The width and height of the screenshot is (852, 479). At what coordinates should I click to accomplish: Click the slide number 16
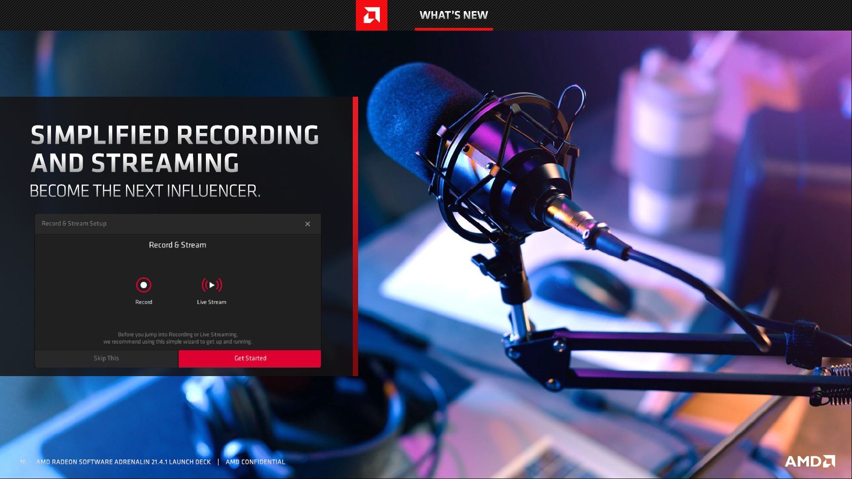click(23, 462)
